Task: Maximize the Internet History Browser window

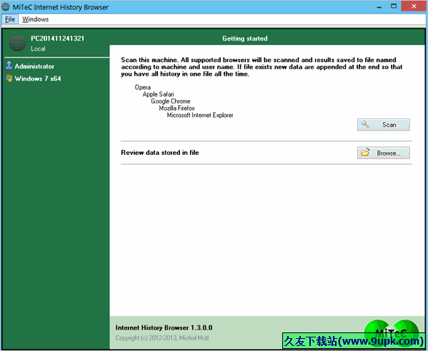Action: tap(393, 6)
